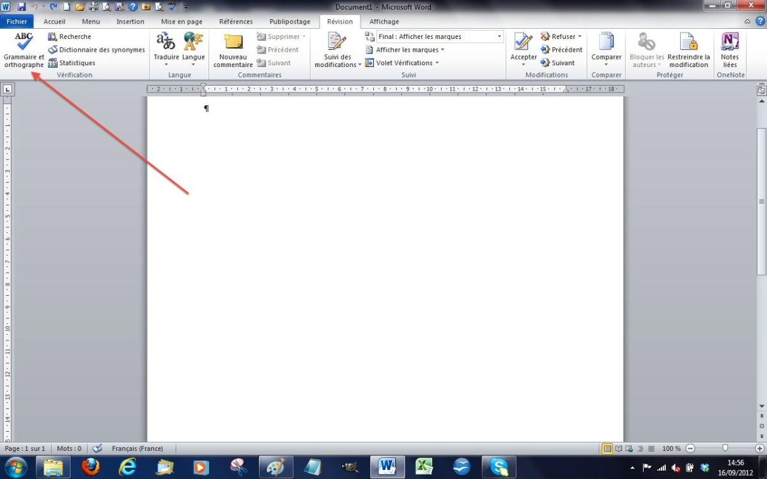Switch to the Mise en page tab

[x=182, y=22]
